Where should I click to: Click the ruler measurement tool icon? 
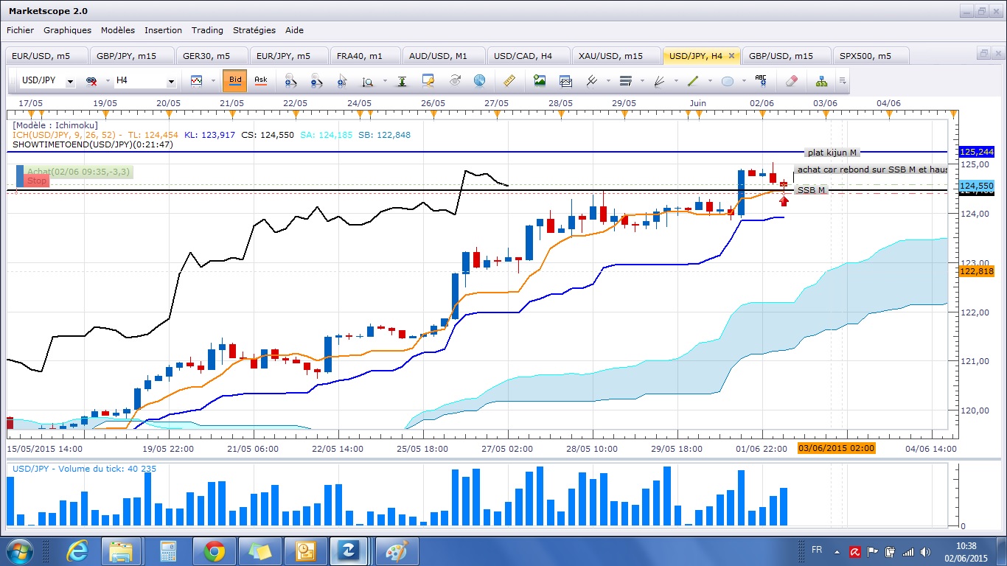click(509, 80)
